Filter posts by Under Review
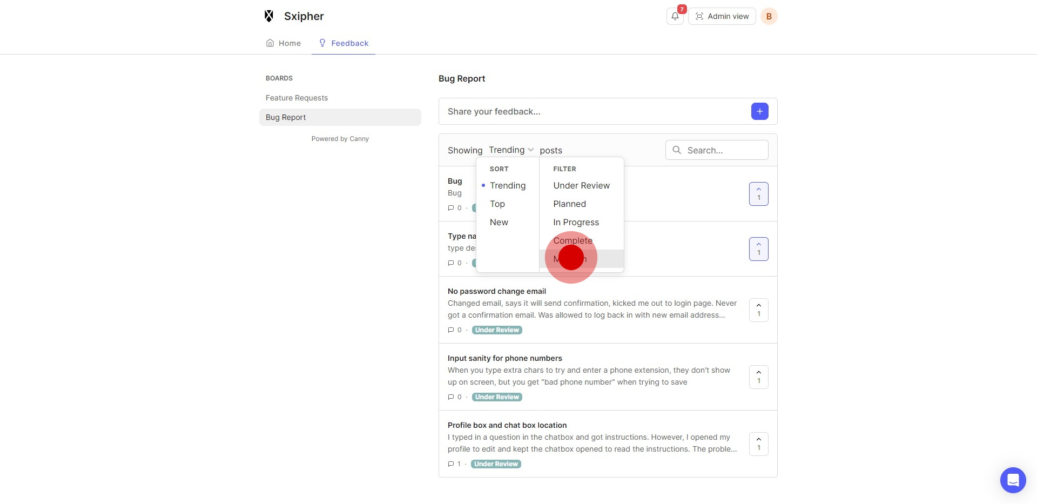The height and width of the screenshot is (504, 1037). point(581,185)
